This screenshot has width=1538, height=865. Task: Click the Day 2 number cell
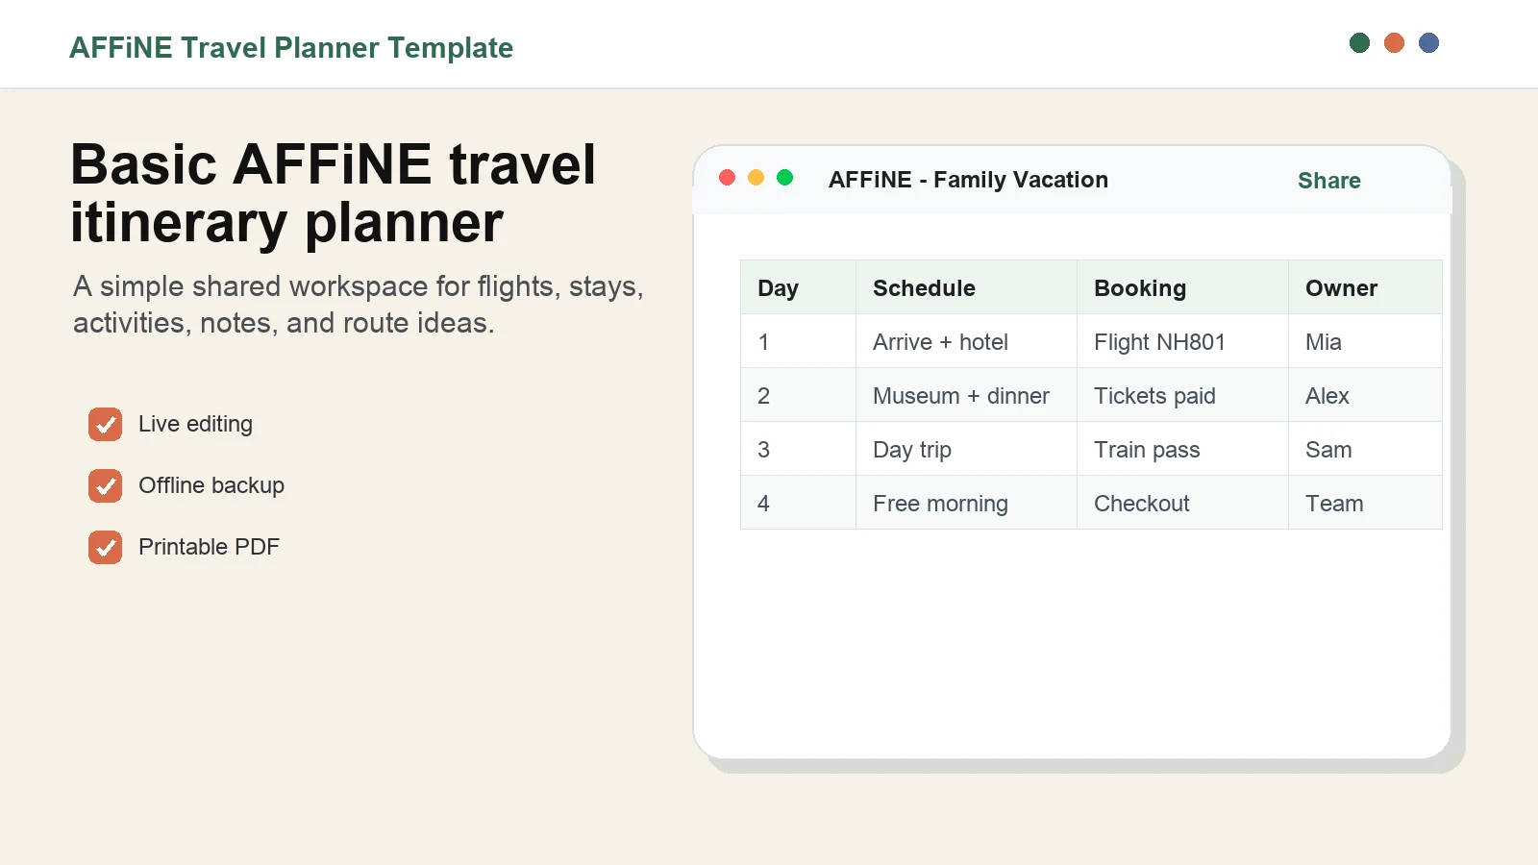point(798,395)
